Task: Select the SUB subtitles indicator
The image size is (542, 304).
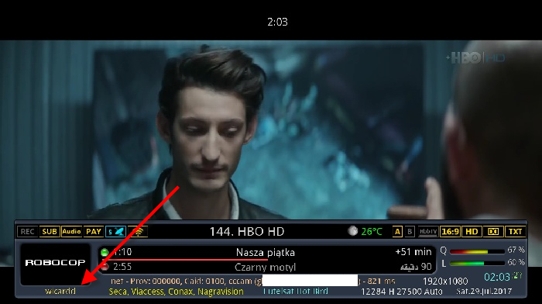Action: 50,232
